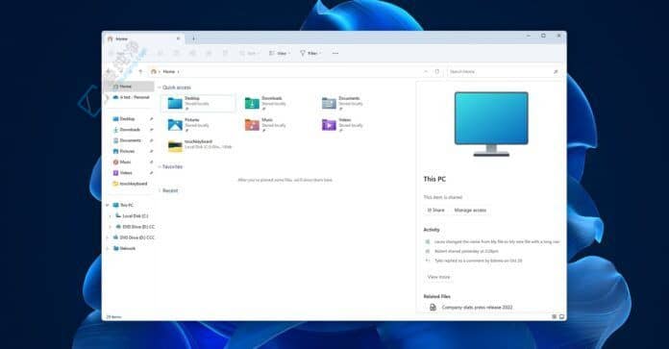Select touchkeyboard in the sidebar
This screenshot has height=349, width=669.
[x=130, y=184]
